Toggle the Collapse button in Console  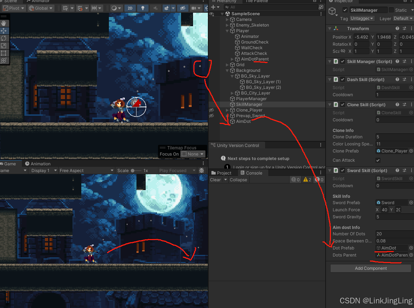(238, 180)
